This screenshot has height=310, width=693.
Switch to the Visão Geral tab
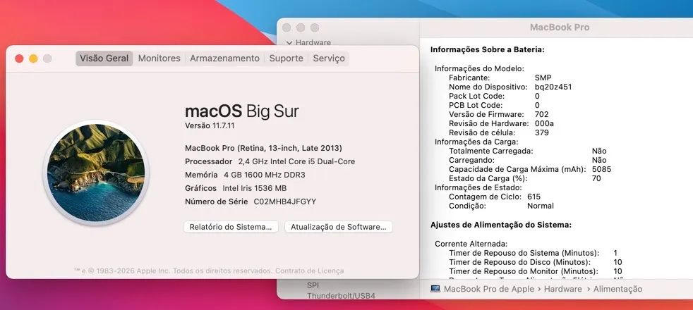pos(104,58)
